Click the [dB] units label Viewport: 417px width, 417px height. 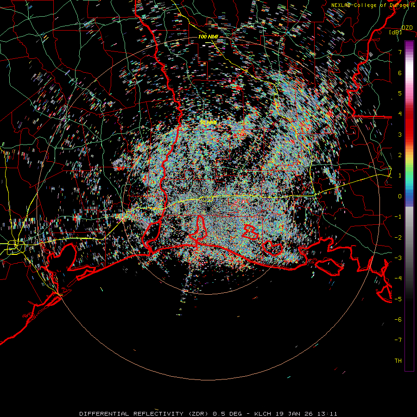(396, 32)
